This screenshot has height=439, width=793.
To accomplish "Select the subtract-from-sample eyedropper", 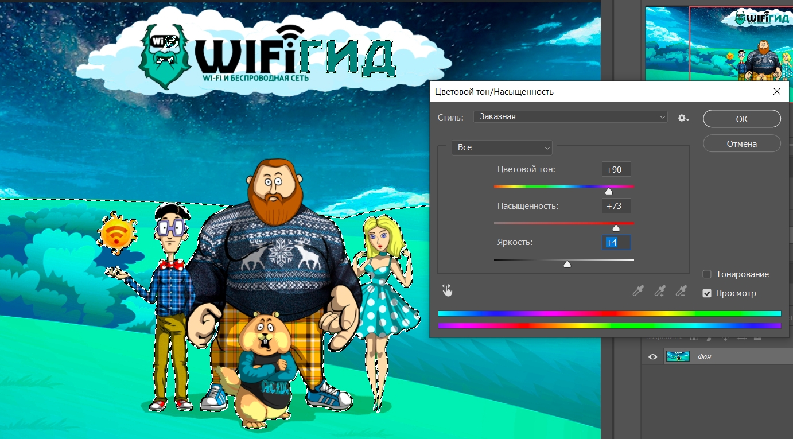I will pyautogui.click(x=681, y=291).
